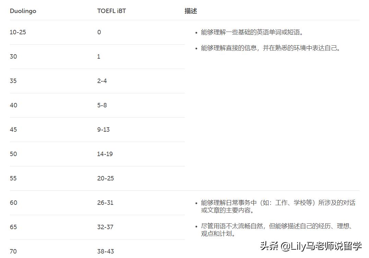Select the Duolingo score 70 cell
Viewport: 369px width, 258px height.
(13, 251)
